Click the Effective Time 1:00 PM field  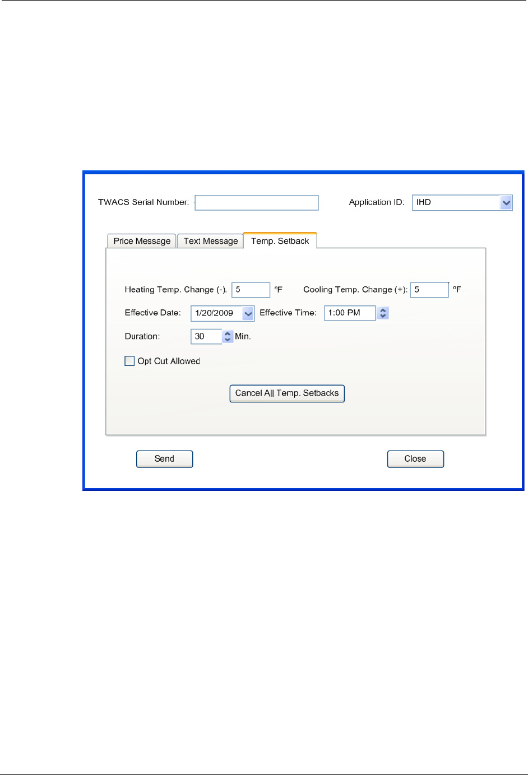(x=350, y=313)
